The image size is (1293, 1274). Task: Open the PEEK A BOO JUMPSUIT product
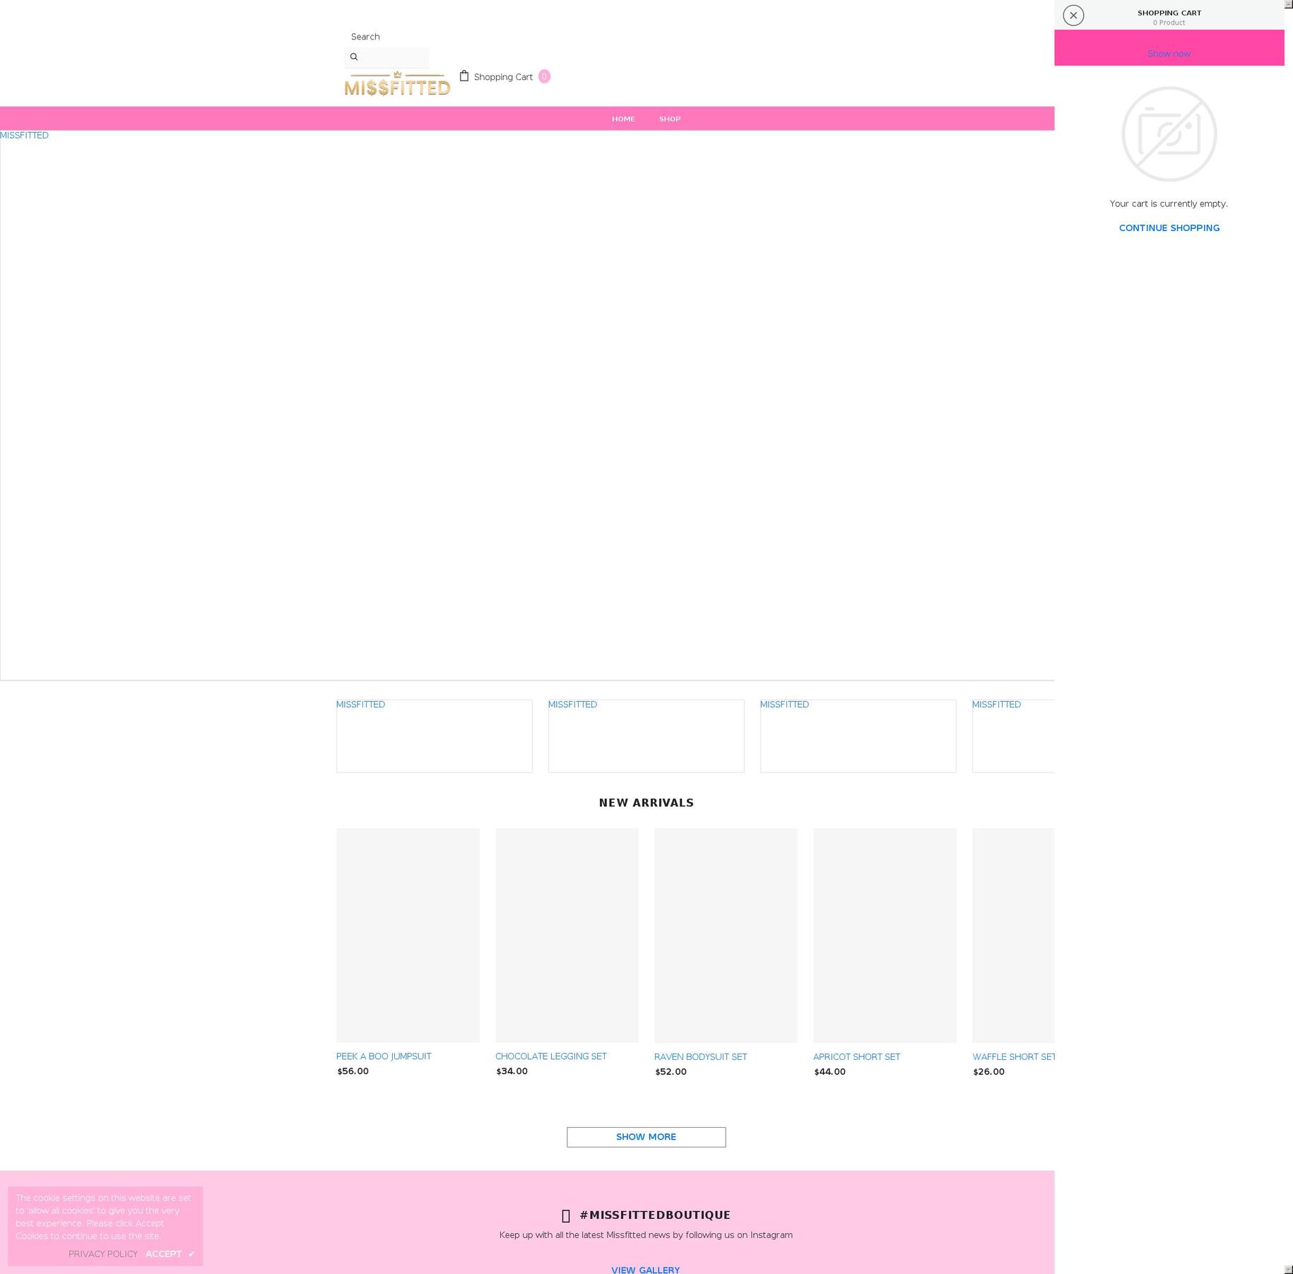click(x=384, y=1056)
